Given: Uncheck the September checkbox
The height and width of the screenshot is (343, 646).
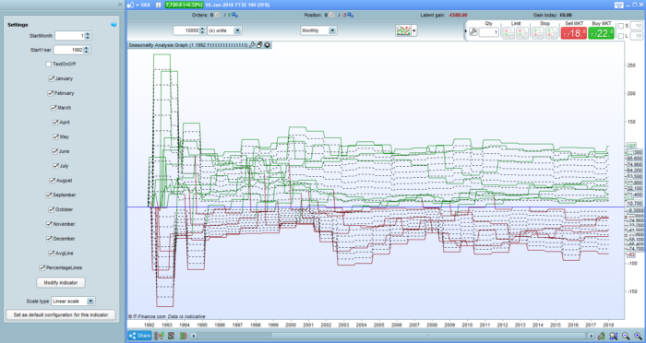Looking at the screenshot, I should point(49,195).
